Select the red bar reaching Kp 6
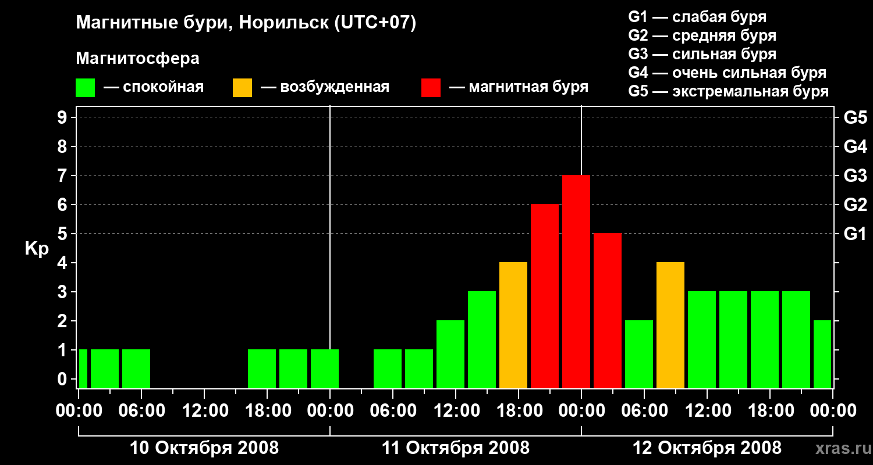Image resolution: width=873 pixels, height=465 pixels. click(x=545, y=296)
